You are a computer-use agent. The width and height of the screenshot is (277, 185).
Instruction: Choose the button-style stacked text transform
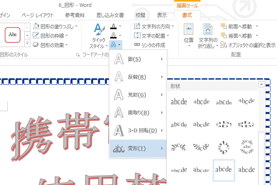pyautogui.click(x=247, y=147)
